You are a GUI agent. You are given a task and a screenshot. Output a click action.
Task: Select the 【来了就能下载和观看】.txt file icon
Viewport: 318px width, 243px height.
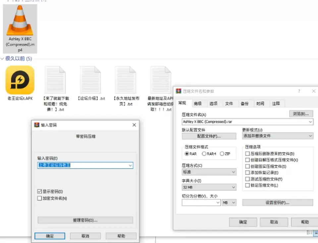pos(55,80)
